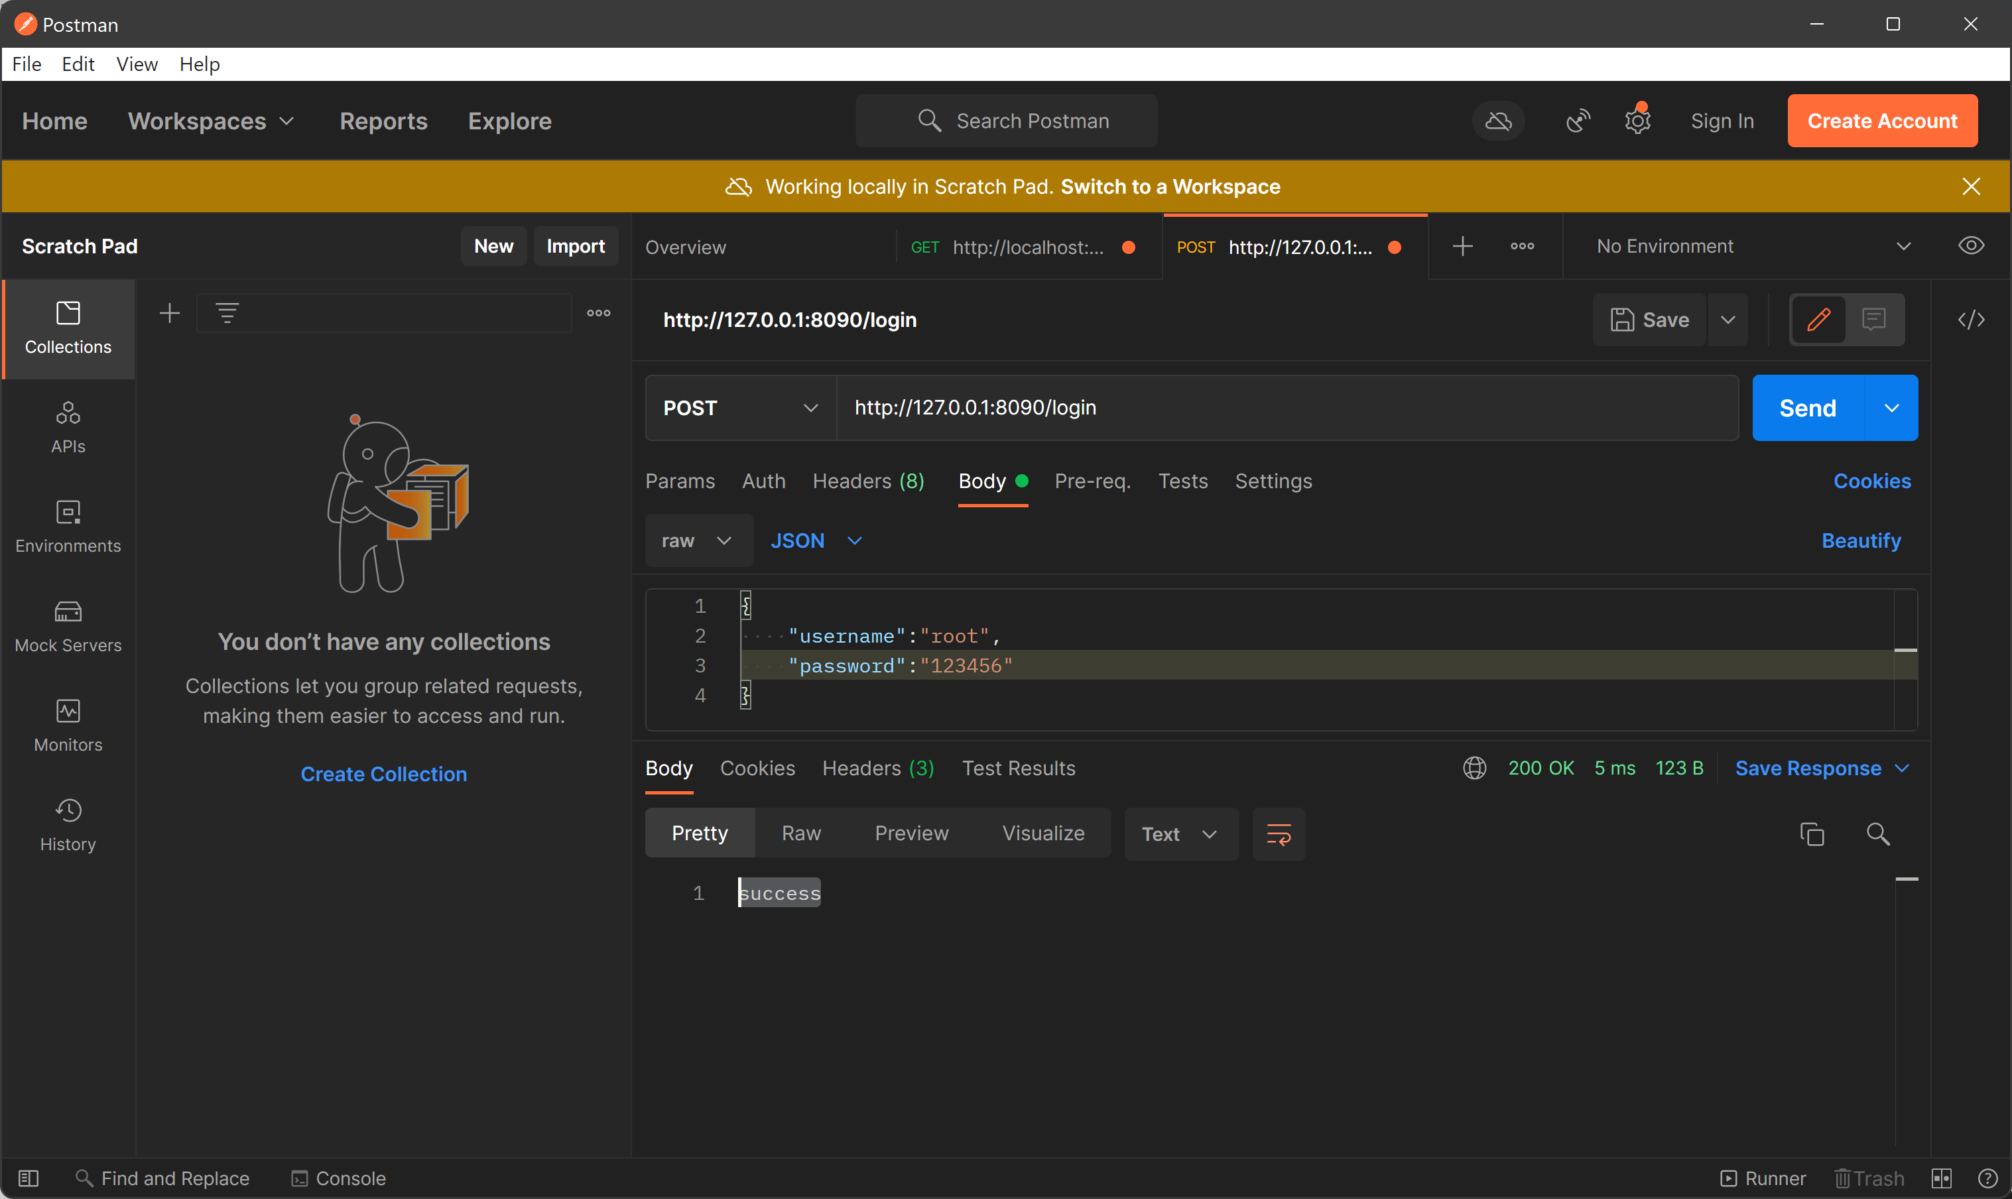The height and width of the screenshot is (1199, 2012).
Task: Open Find and Replace
Action: pos(162,1179)
